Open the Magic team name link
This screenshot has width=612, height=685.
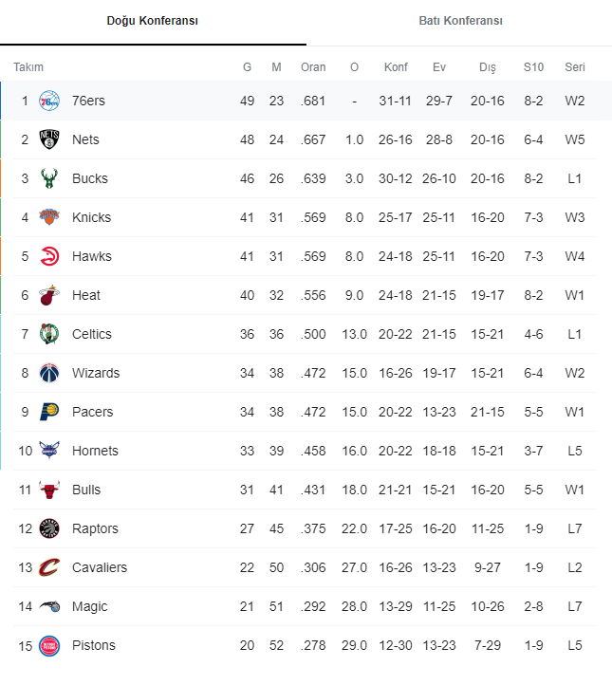(x=90, y=606)
